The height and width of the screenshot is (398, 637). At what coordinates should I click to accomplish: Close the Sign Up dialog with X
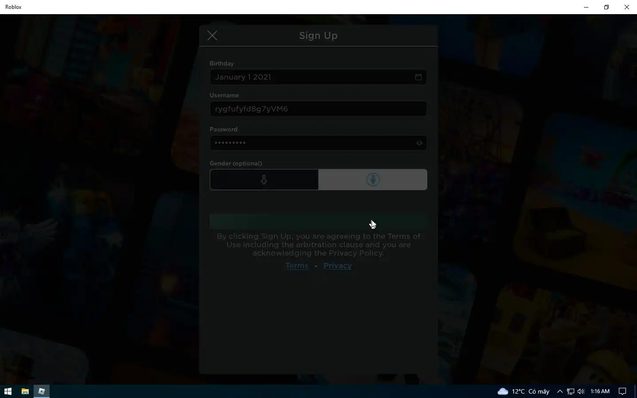(x=212, y=36)
